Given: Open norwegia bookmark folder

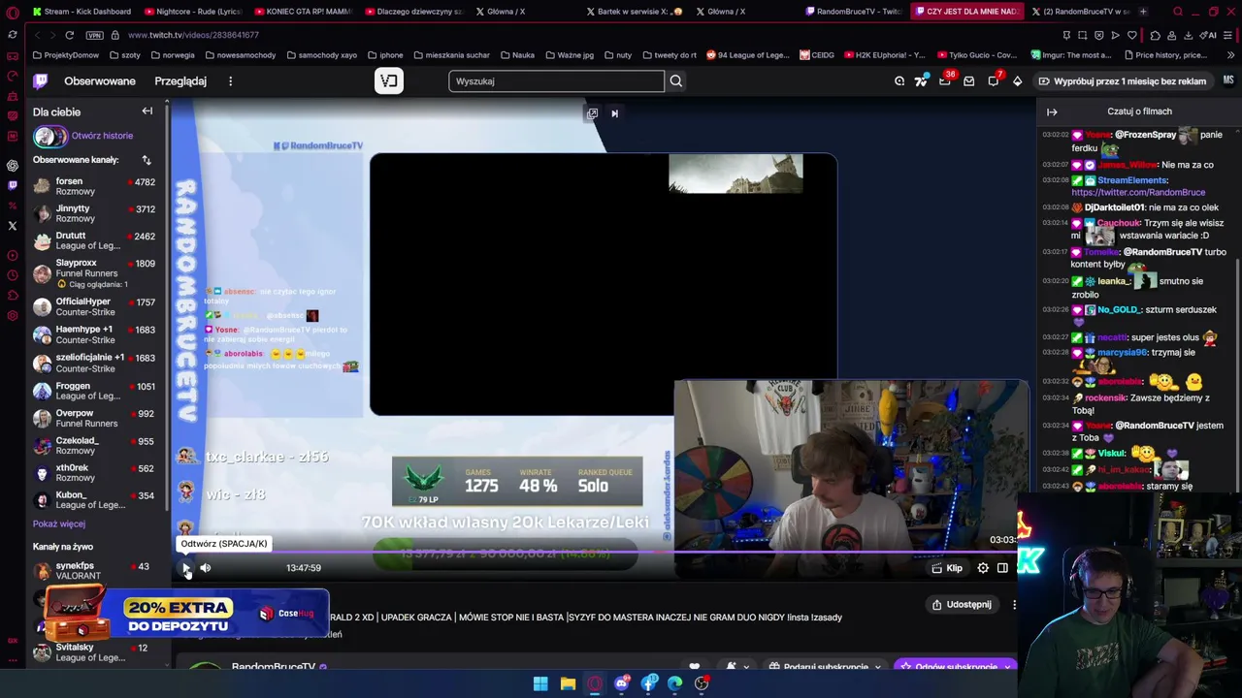Looking at the screenshot, I should point(174,55).
